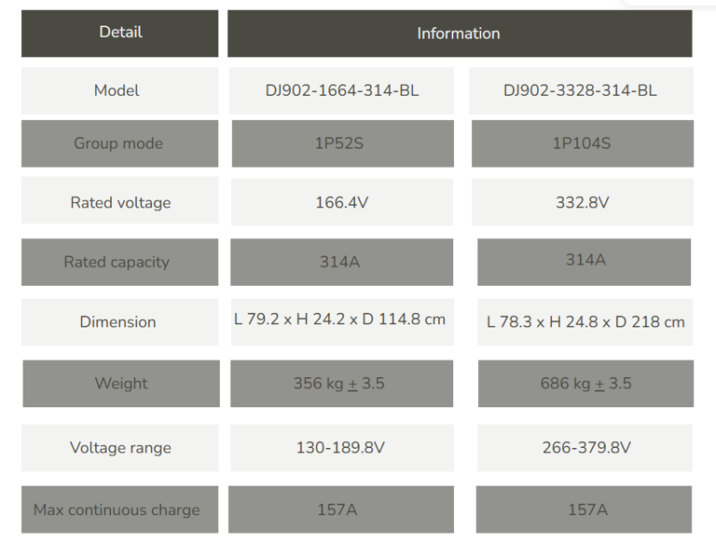The width and height of the screenshot is (716, 543).
Task: Click the 266-379.8V voltage range cell
Action: click(585, 448)
